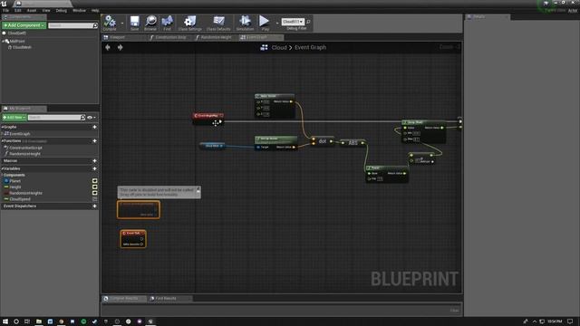This screenshot has width=580, height=326.
Task: Open the Play options dropdown arrow
Action: (276, 24)
